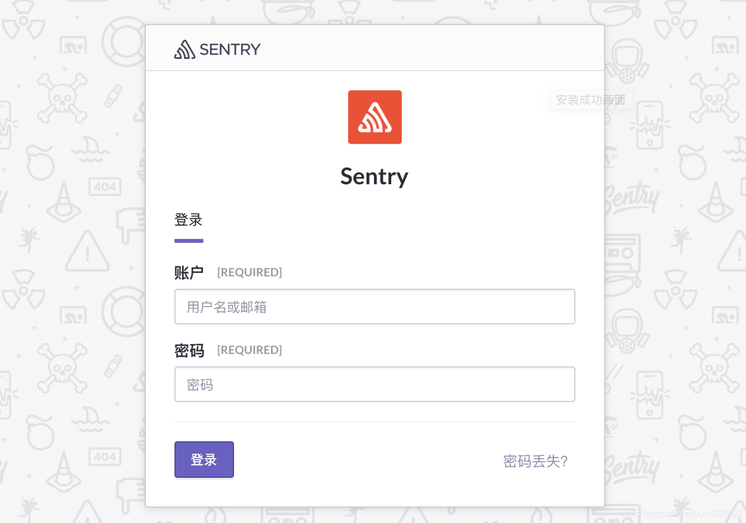The image size is (746, 523).
Task: Click the 账户 field label
Action: click(189, 272)
